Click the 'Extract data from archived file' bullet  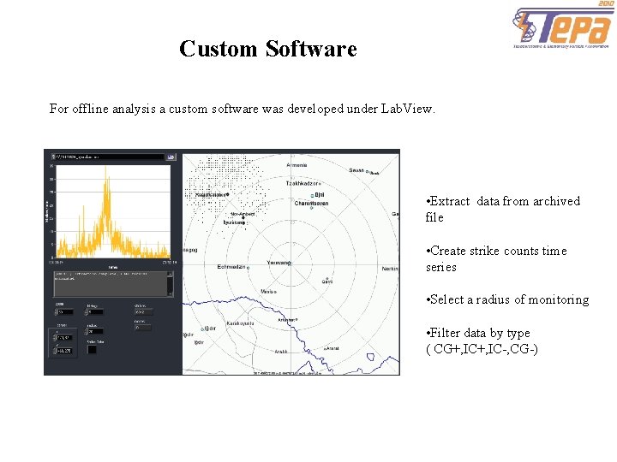tap(502, 209)
